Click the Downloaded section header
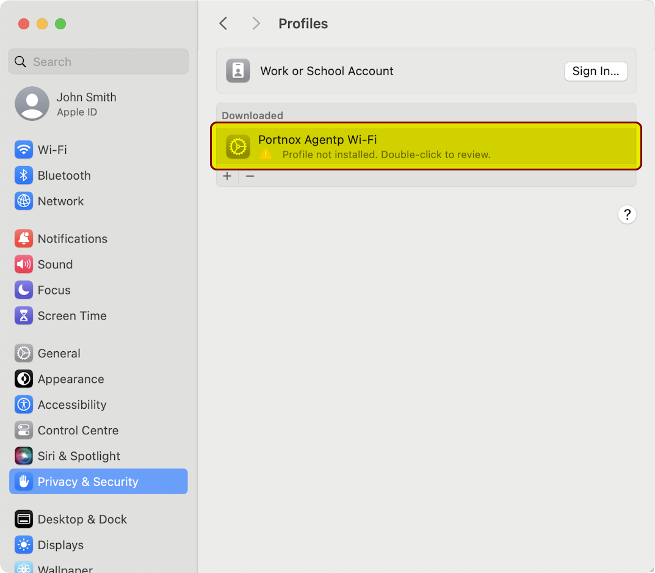The width and height of the screenshot is (655, 573). (252, 115)
